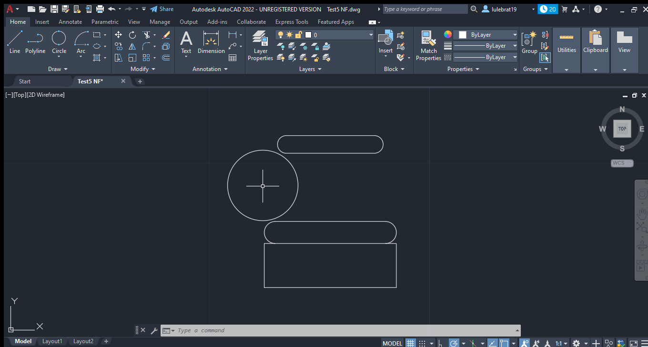Image resolution: width=648 pixels, height=347 pixels.
Task: Select the Mirror tool in the Modify panel
Action: pyautogui.click(x=132, y=46)
